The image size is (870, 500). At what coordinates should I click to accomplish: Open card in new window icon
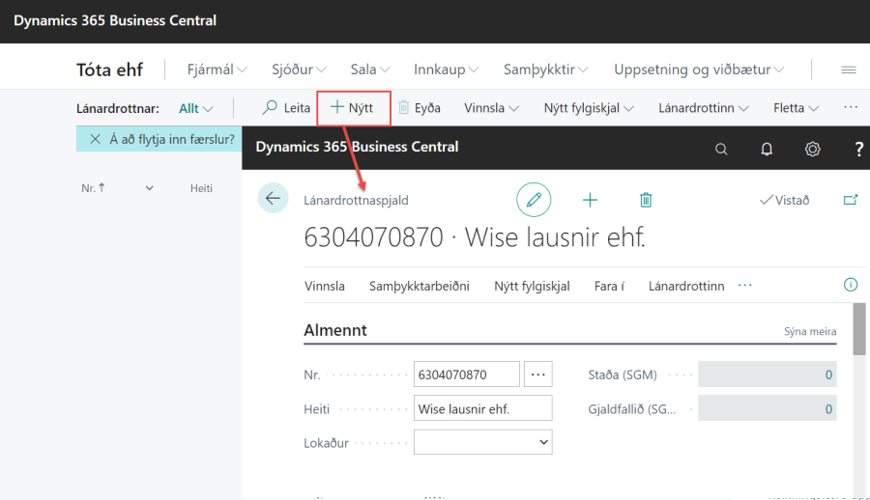point(851,200)
